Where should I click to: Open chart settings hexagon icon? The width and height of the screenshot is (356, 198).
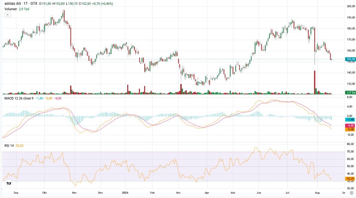click(351, 193)
